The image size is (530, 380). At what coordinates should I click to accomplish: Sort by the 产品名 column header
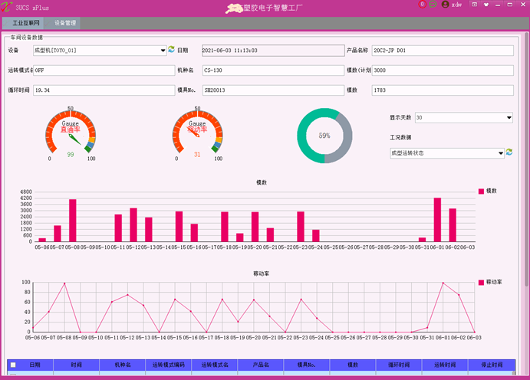coord(261,365)
